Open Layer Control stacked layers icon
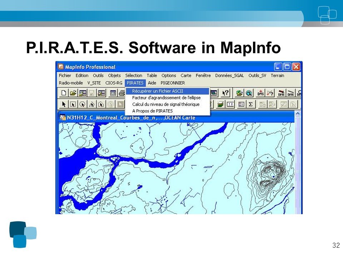Image resolution: width=343 pixels, height=257 pixels. coord(220,105)
